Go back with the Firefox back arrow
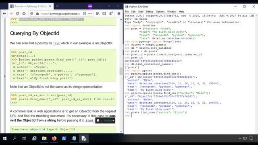 (4, 13)
